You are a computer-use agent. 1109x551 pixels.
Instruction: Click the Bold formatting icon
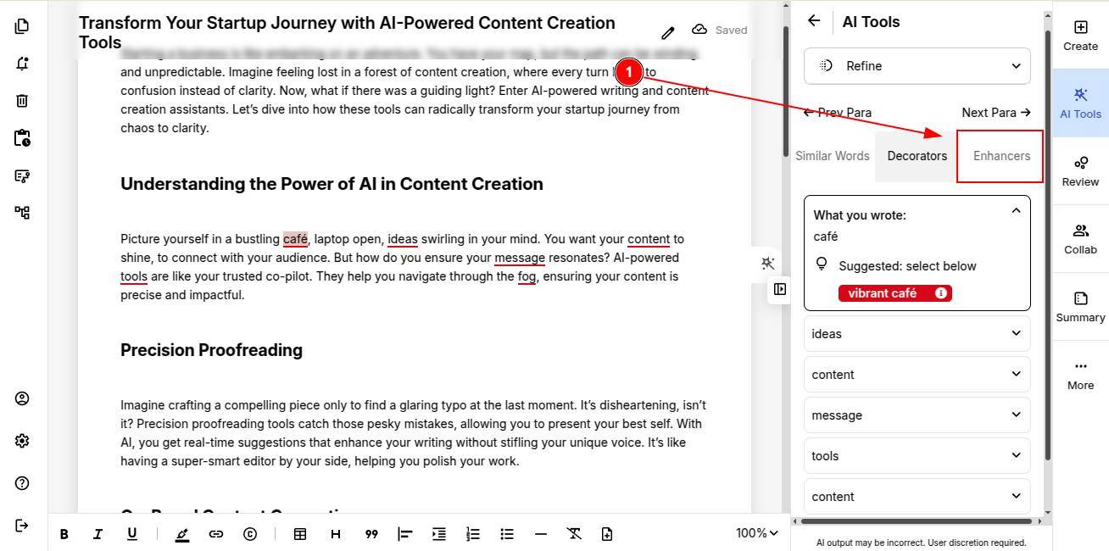pos(64,534)
